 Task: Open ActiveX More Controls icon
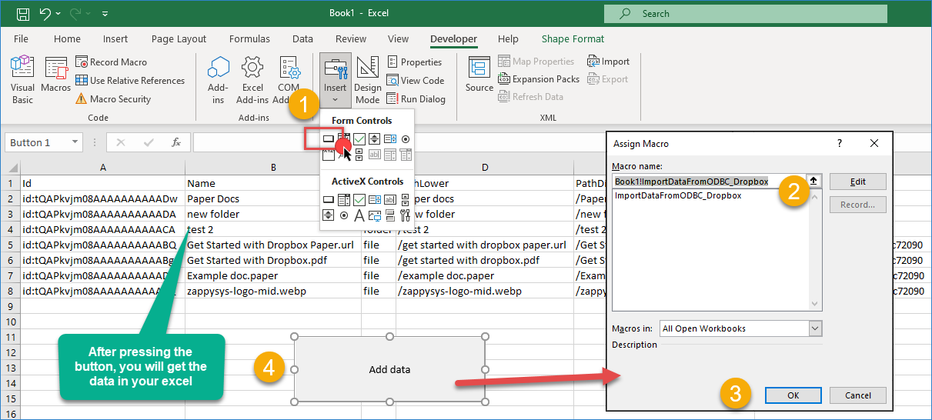point(406,215)
